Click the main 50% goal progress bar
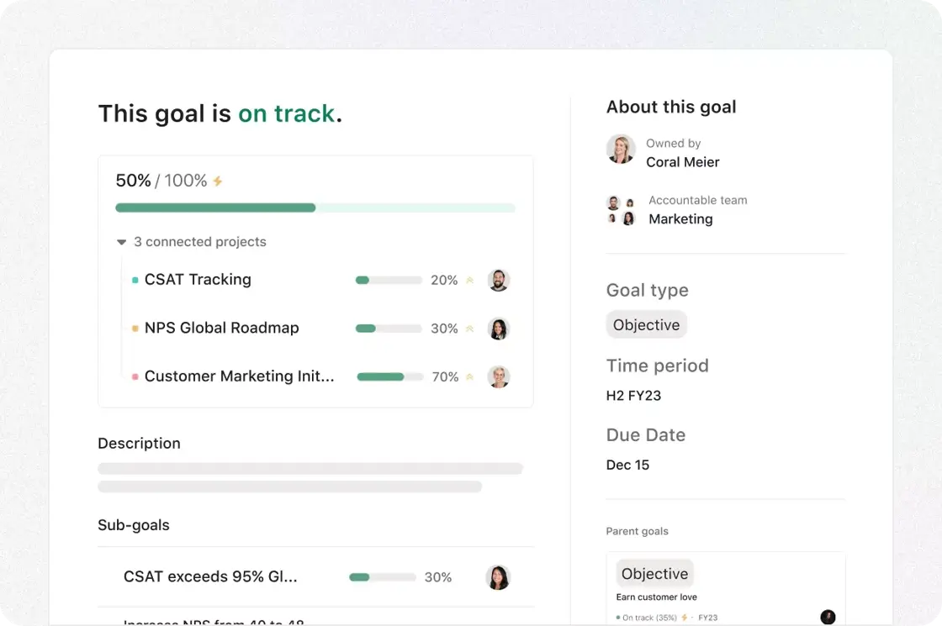 pyautogui.click(x=315, y=208)
